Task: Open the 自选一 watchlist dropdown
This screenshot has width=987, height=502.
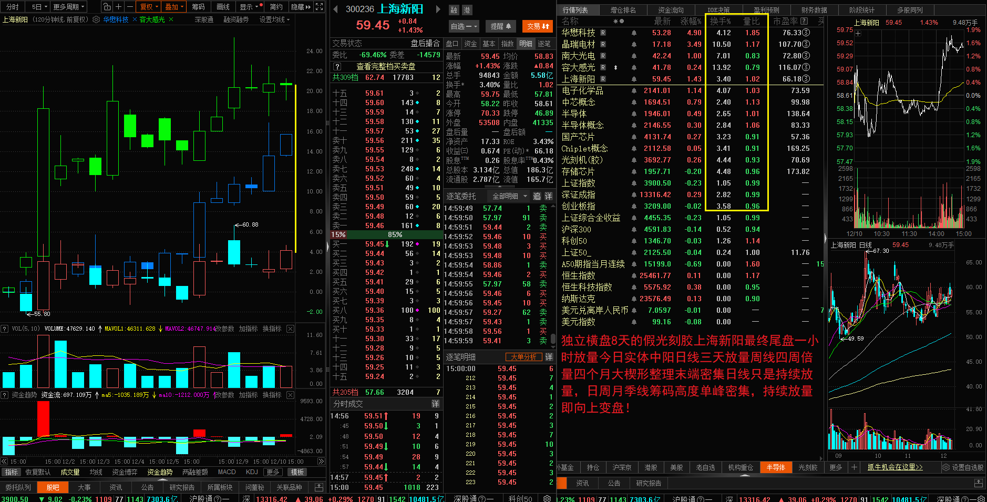Action: (464, 26)
